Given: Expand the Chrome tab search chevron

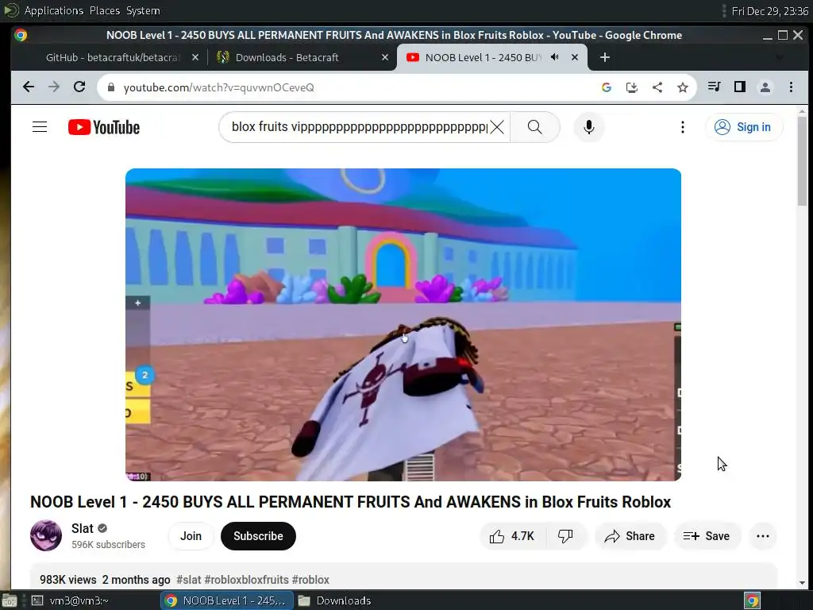Looking at the screenshot, I should pos(780,57).
